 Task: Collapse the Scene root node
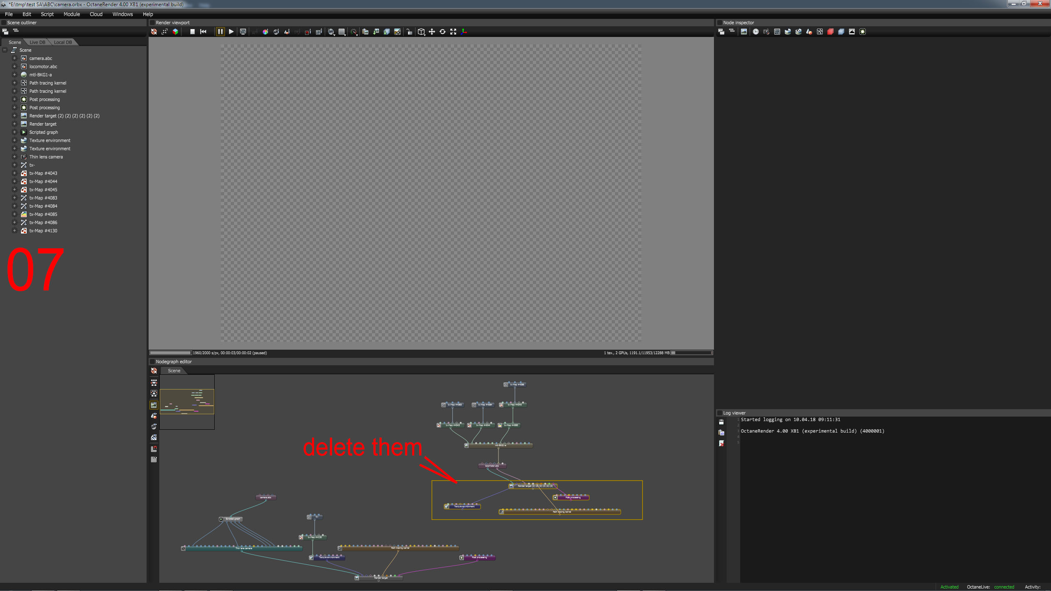click(x=5, y=50)
